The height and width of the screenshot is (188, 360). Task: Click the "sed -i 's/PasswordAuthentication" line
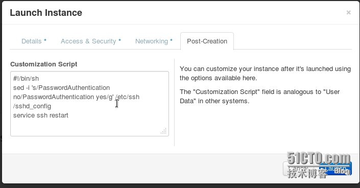pyautogui.click(x=61, y=88)
